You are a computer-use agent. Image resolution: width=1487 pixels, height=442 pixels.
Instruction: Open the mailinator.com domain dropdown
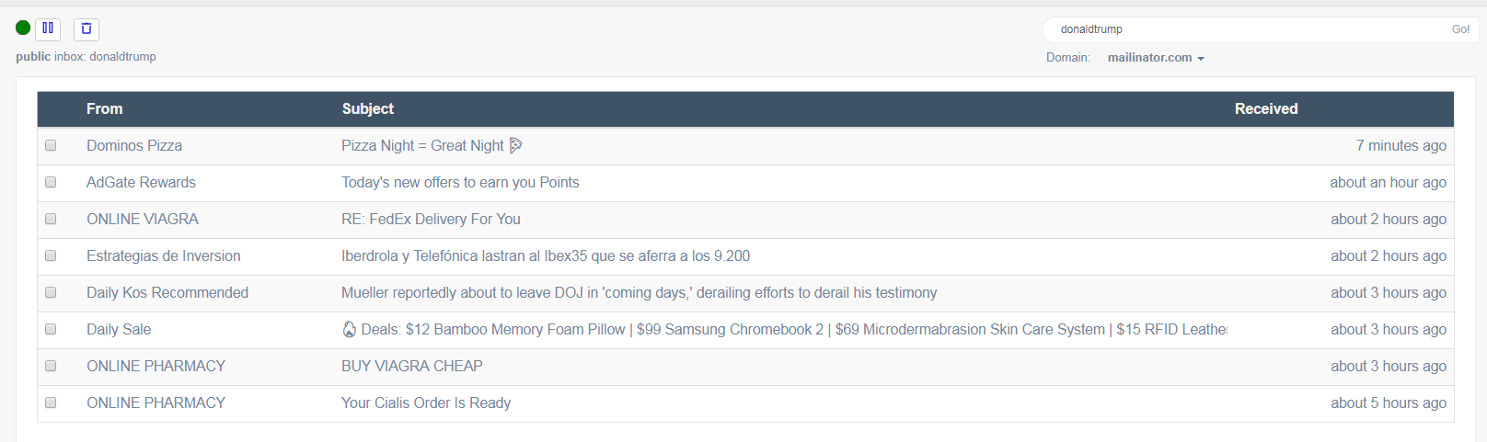(x=1156, y=57)
